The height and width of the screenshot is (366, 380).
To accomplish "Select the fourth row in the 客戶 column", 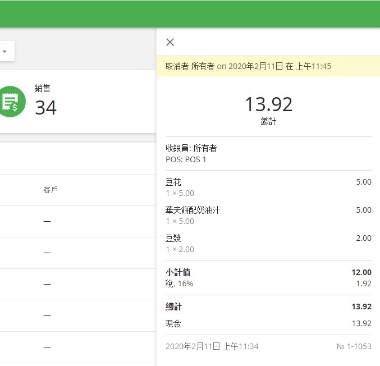I will click(47, 316).
